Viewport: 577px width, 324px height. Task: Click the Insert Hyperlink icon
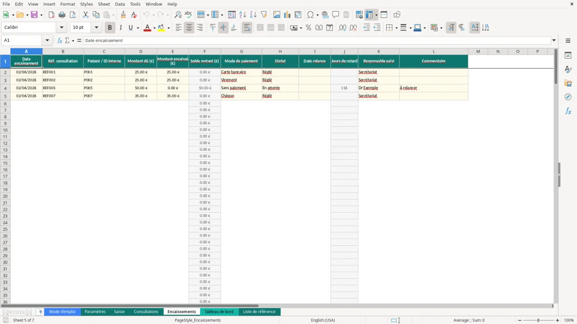pyautogui.click(x=326, y=15)
